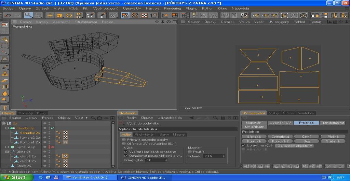Enable Přichytit sousední plochy checkbox
The height and width of the screenshot is (181, 350).
[x=124, y=140]
